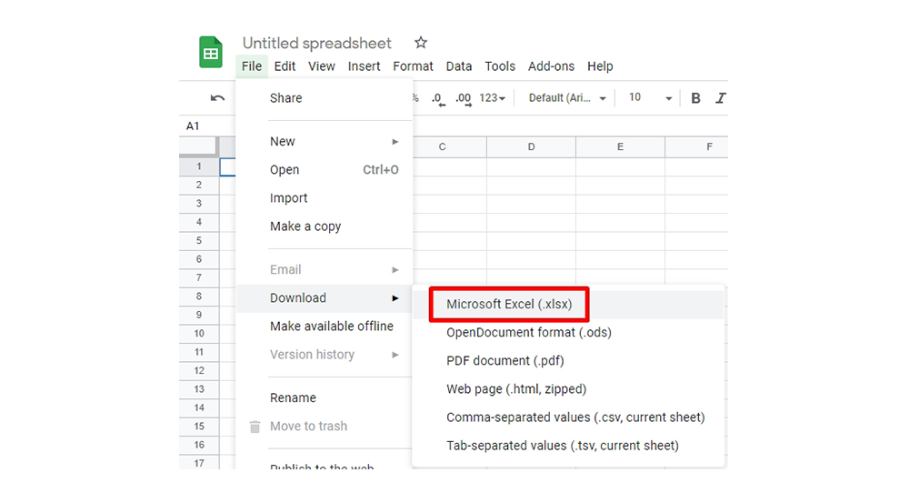Click trash icon beside Move to trash
The image size is (909, 493).
click(x=255, y=427)
